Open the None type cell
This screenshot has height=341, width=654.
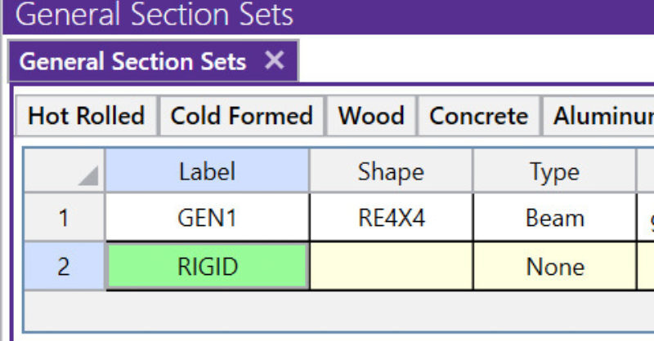[x=554, y=267]
